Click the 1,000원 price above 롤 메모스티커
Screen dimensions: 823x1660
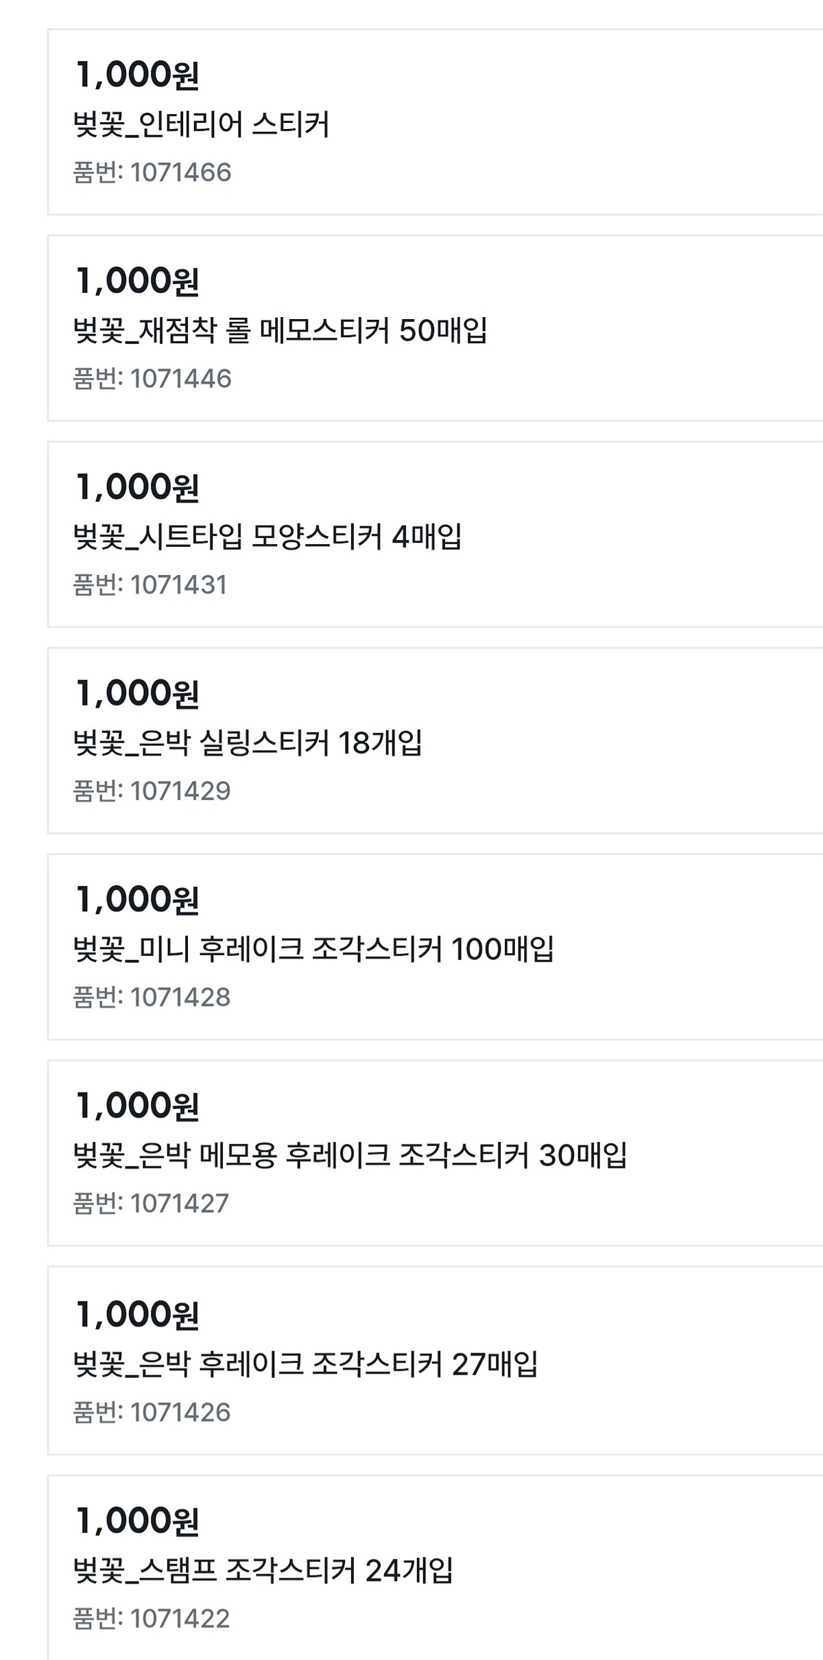point(137,281)
